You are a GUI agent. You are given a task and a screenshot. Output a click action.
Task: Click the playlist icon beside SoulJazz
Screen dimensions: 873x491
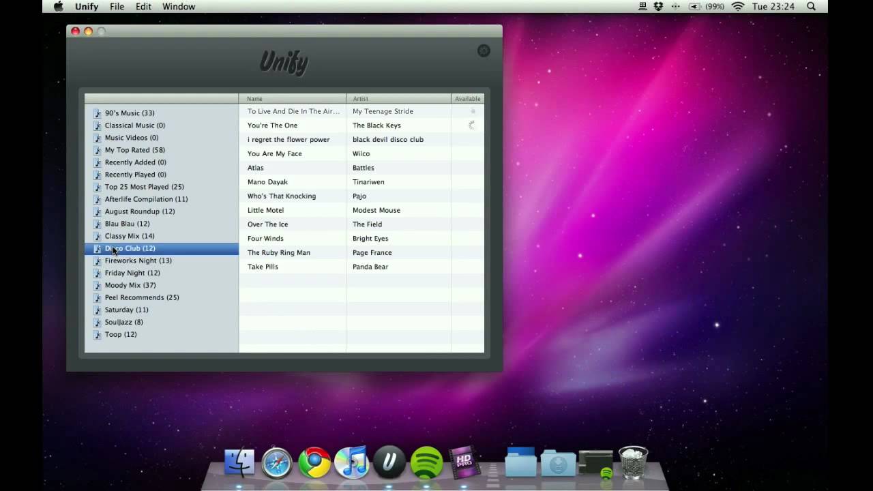(98, 322)
